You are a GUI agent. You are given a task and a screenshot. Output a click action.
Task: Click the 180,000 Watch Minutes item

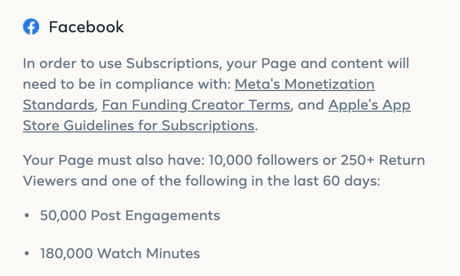[120, 254]
